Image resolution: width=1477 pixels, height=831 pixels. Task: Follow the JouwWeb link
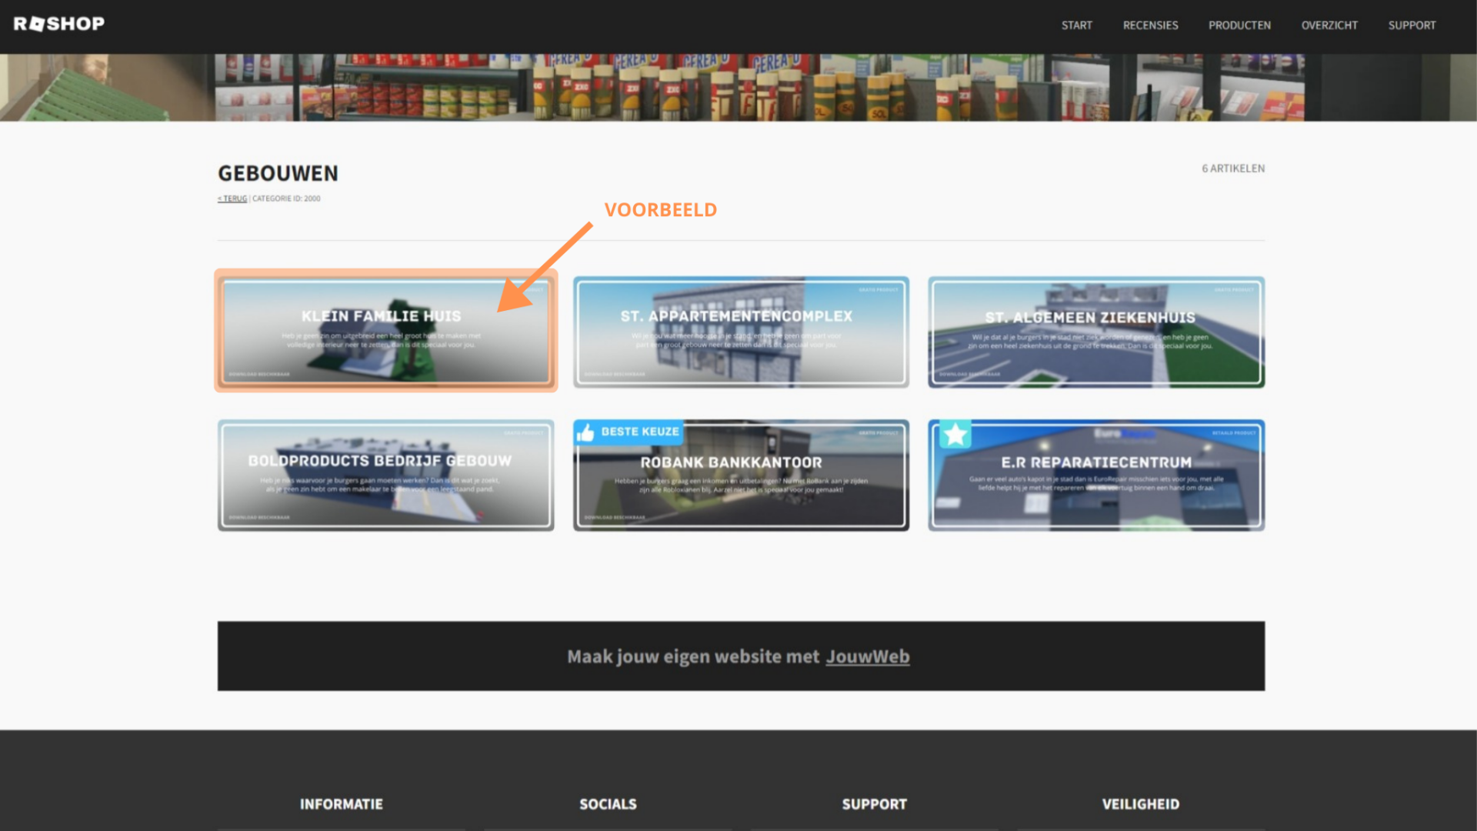point(867,656)
